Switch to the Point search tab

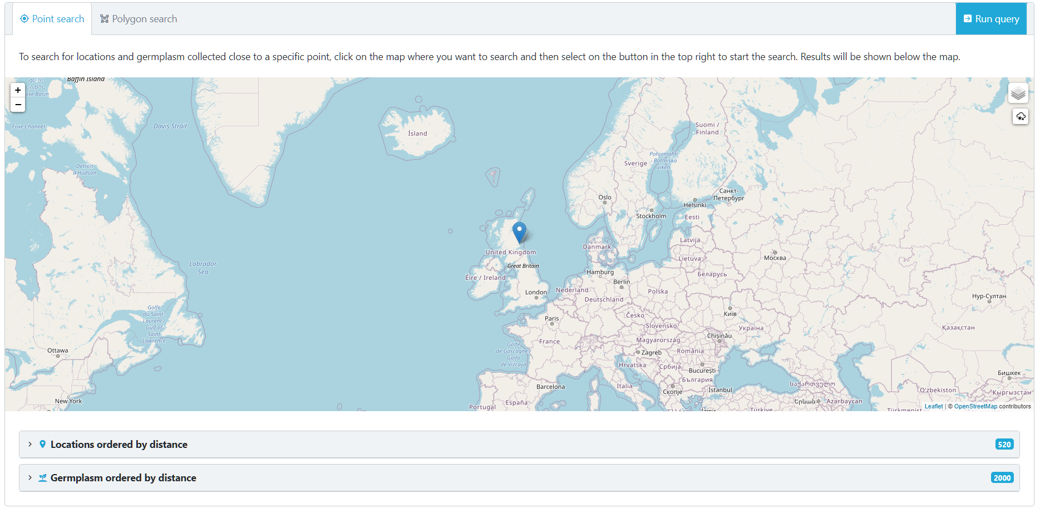52,19
